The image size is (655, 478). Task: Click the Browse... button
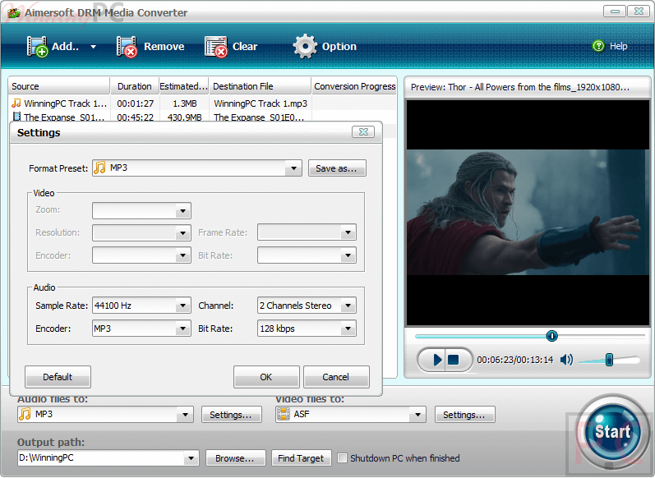pyautogui.click(x=236, y=458)
